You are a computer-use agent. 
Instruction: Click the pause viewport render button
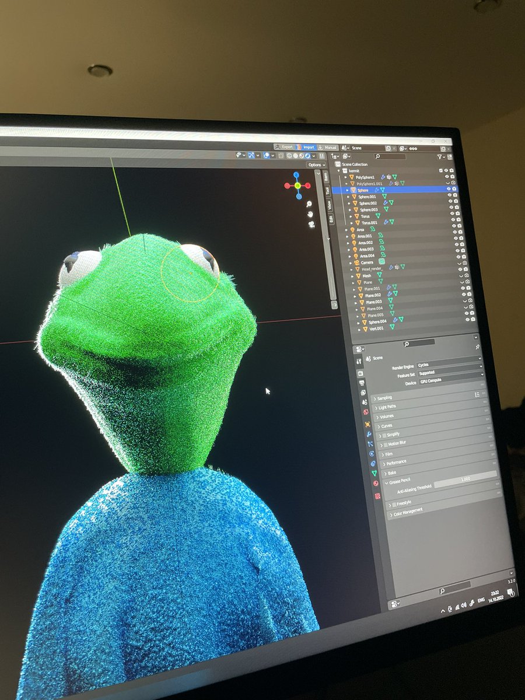click(x=322, y=156)
